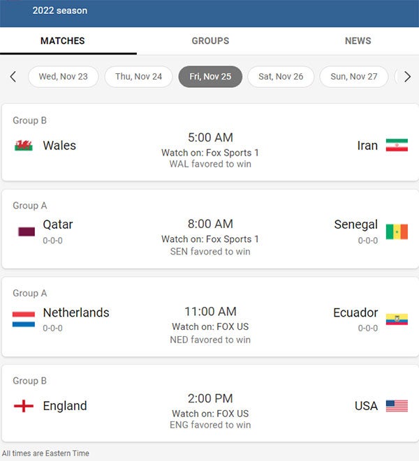
Task: Open the News tab
Action: (358, 40)
